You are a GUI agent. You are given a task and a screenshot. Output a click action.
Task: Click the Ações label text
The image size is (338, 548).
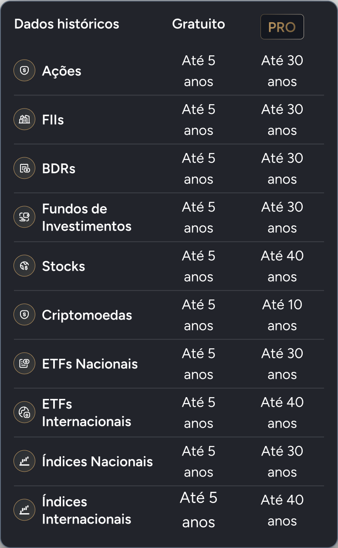click(x=61, y=71)
